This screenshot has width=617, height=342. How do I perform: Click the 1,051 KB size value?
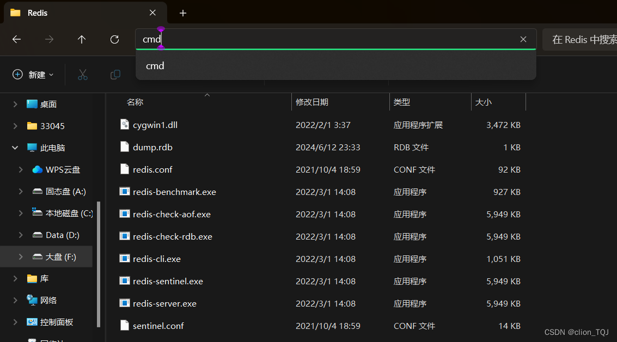503,259
